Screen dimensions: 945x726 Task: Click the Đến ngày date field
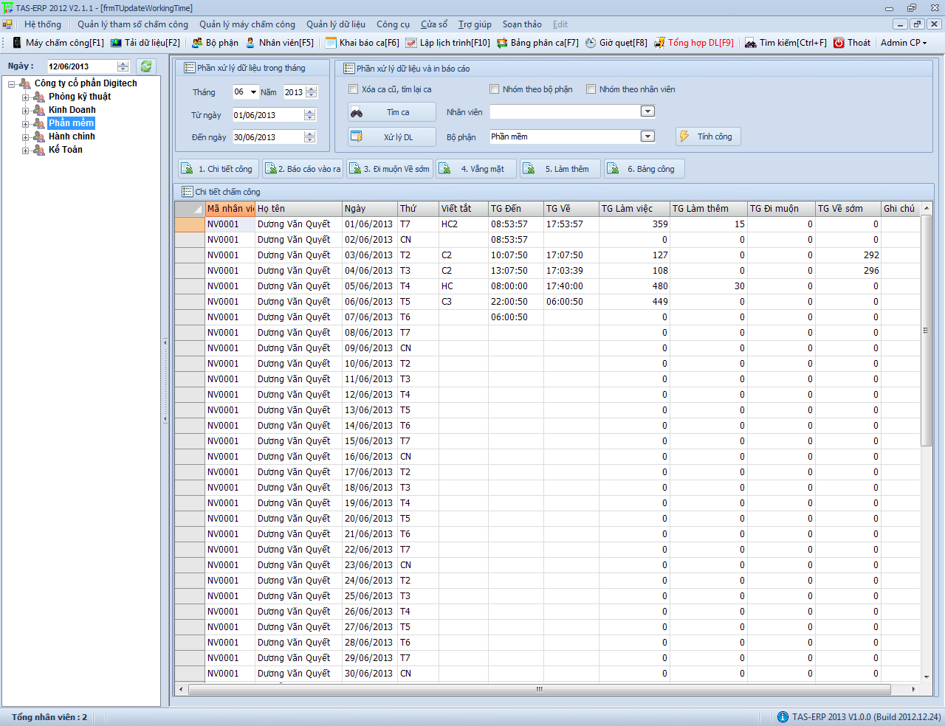click(274, 137)
